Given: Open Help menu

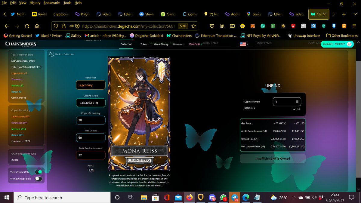Looking at the screenshot, I should coord(78,3).
